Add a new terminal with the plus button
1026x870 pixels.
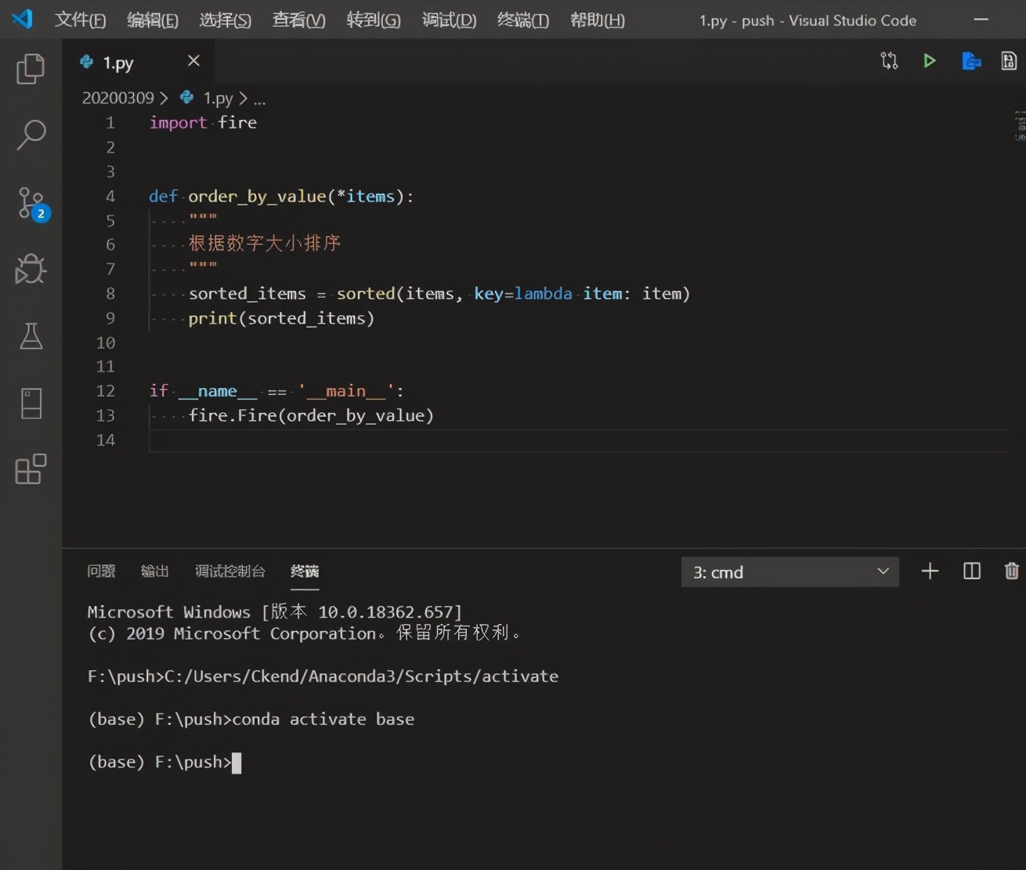[929, 571]
